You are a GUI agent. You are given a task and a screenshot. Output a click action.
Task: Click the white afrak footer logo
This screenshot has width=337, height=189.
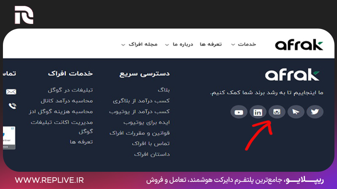[x=292, y=75]
